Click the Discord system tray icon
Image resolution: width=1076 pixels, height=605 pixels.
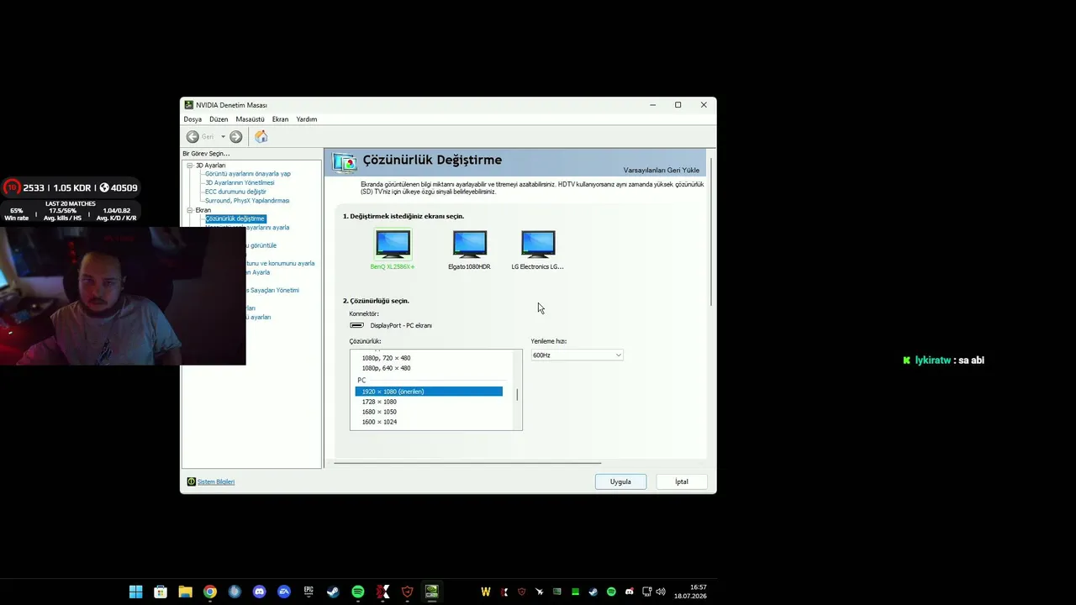click(629, 592)
